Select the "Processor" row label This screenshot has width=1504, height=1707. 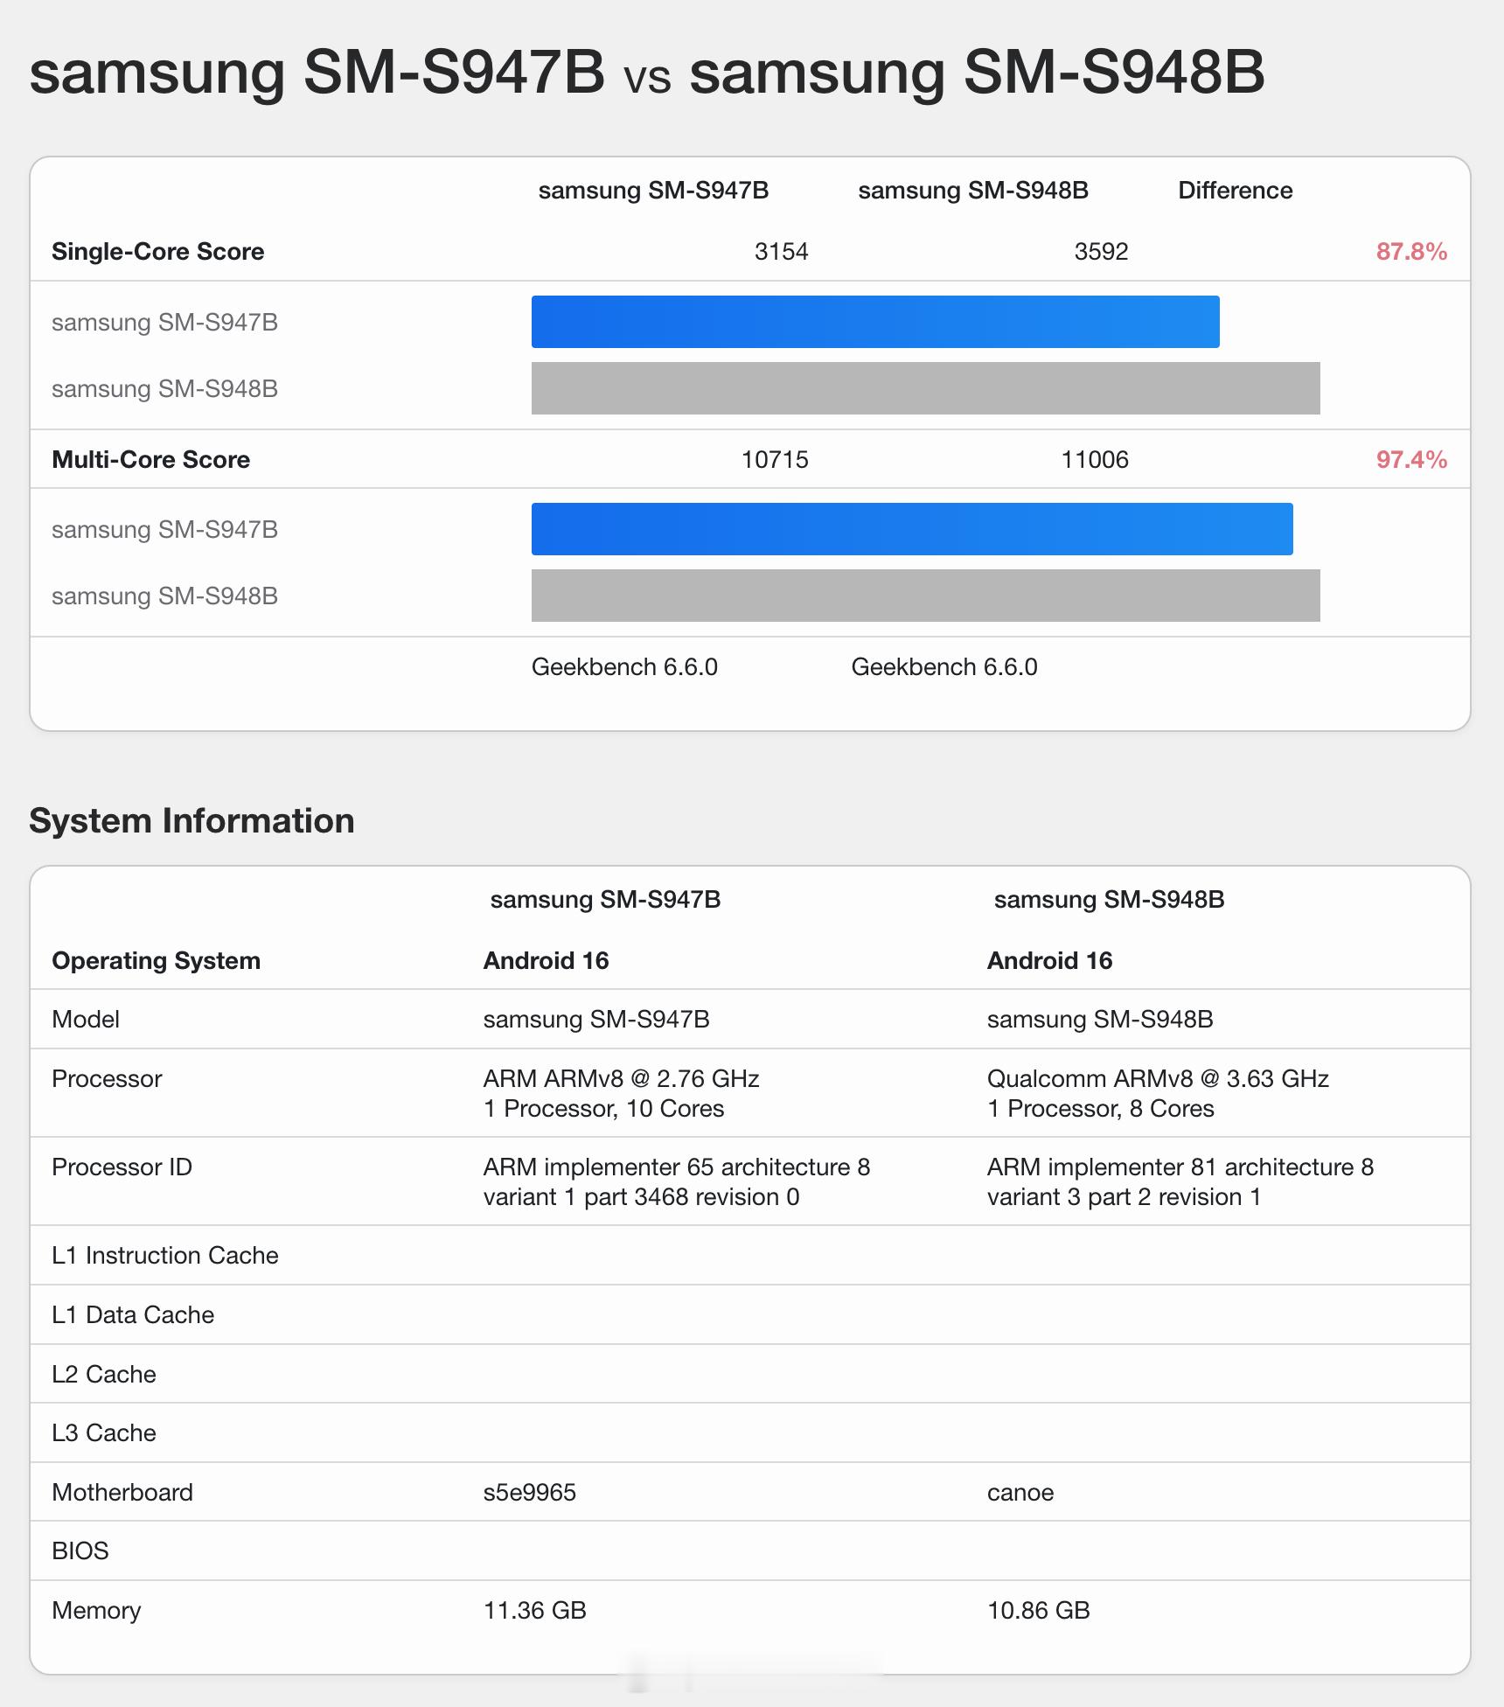point(107,1079)
